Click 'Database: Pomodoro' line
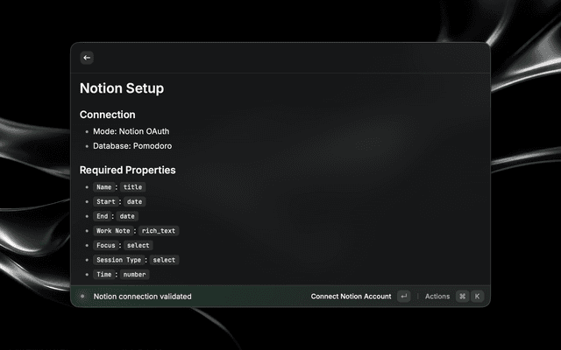 (132, 146)
